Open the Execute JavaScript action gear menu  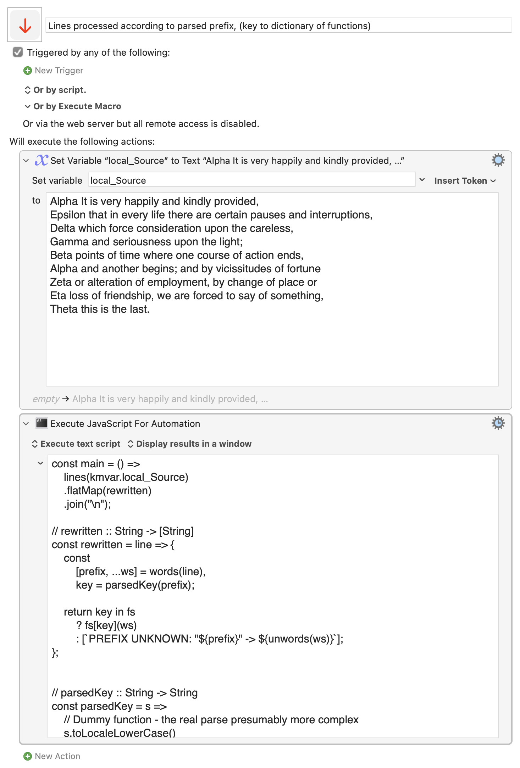[x=498, y=423]
